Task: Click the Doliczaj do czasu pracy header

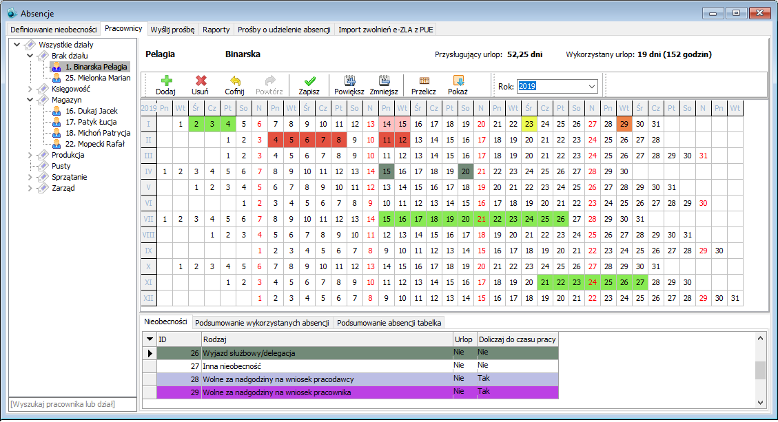Action: [x=518, y=339]
